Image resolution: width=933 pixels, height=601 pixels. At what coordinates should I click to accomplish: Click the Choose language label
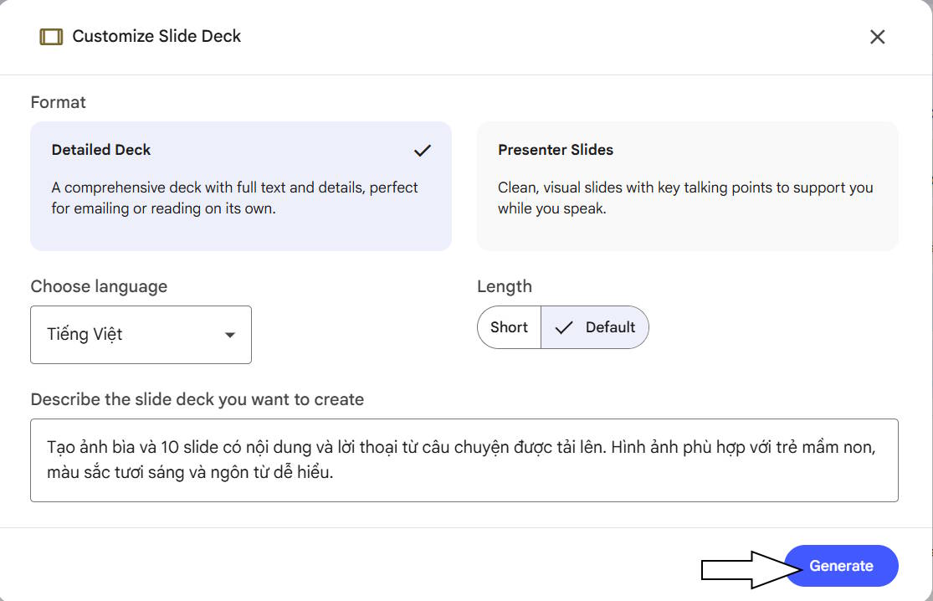(99, 287)
